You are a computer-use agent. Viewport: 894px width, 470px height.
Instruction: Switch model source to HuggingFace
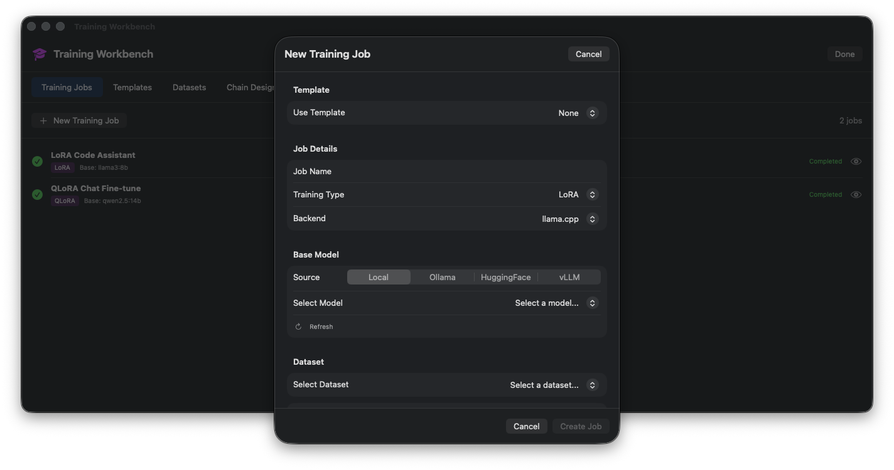point(505,276)
